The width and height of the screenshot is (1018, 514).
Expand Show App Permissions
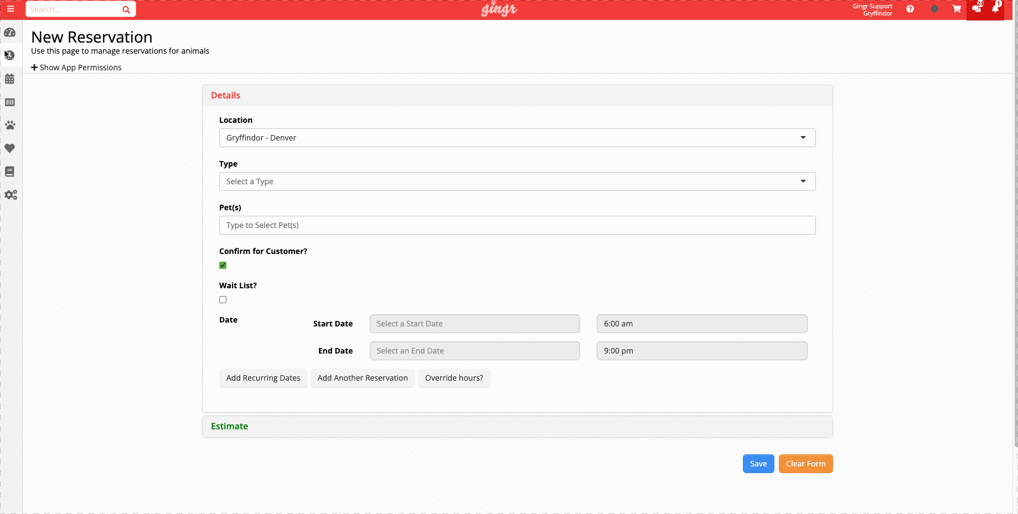[x=76, y=68]
